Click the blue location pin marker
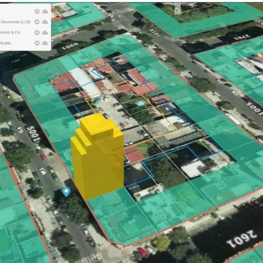The width and height of the screenshot is (263, 263). (x=66, y=192)
